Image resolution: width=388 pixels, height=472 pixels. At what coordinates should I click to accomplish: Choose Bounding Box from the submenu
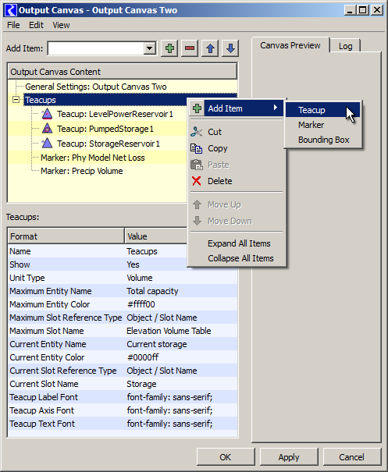(x=323, y=140)
